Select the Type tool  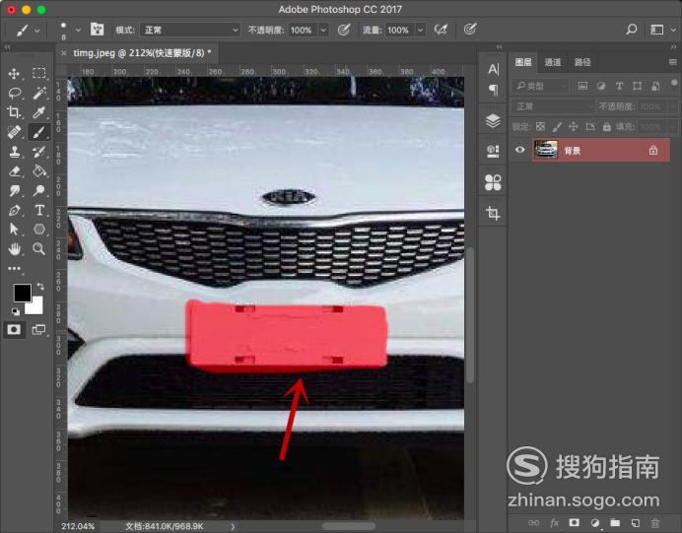click(x=39, y=210)
